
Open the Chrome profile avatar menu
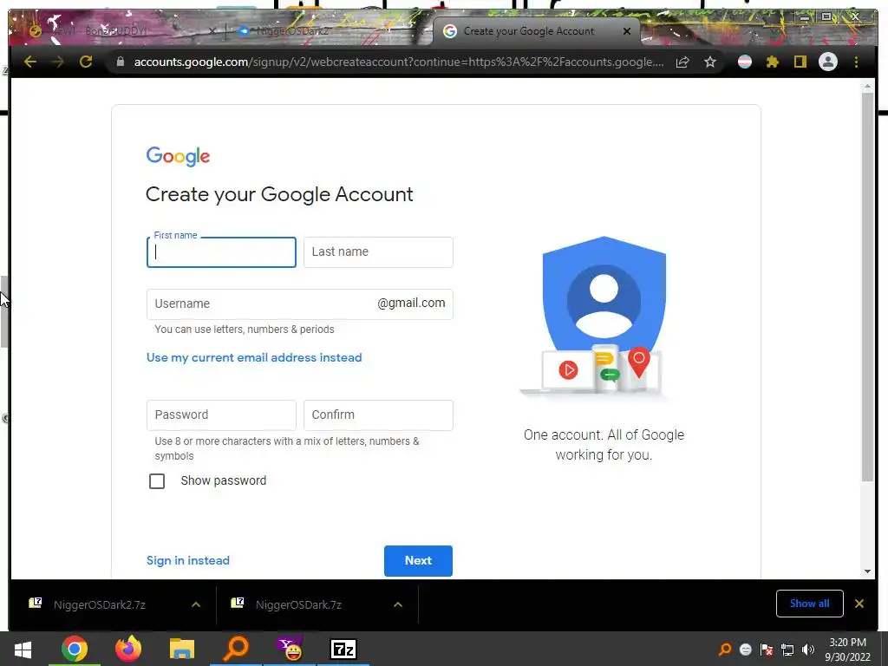click(x=828, y=62)
